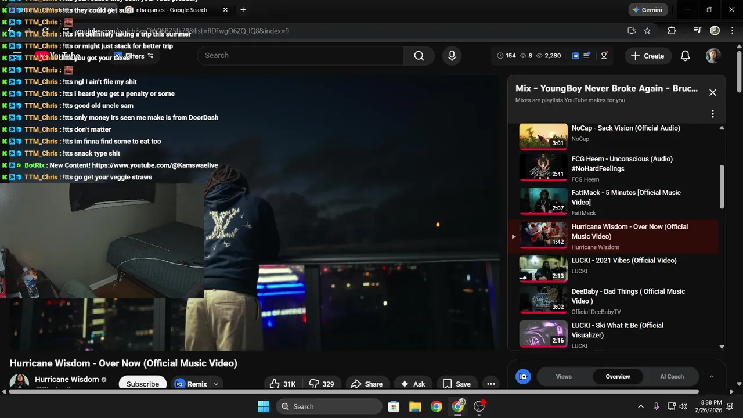Open File Explorer from taskbar
743x418 pixels.
pos(415,406)
